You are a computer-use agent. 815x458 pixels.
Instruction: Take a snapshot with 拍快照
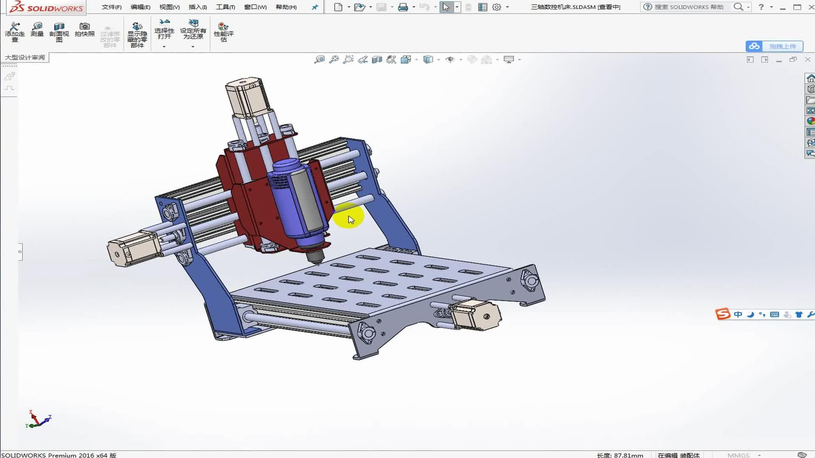(x=84, y=30)
